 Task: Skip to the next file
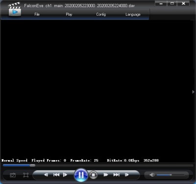(x=117, y=175)
